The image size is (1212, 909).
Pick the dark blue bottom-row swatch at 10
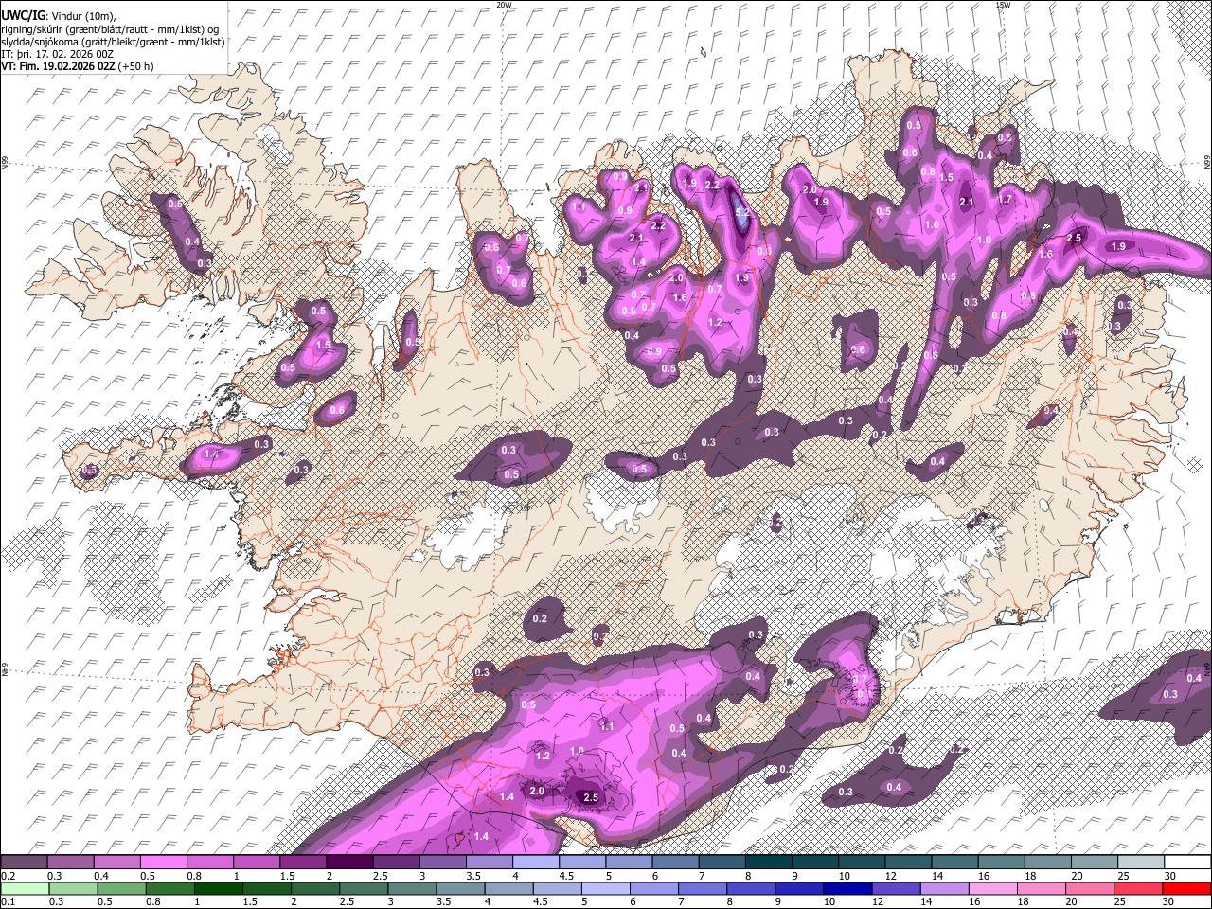848,888
